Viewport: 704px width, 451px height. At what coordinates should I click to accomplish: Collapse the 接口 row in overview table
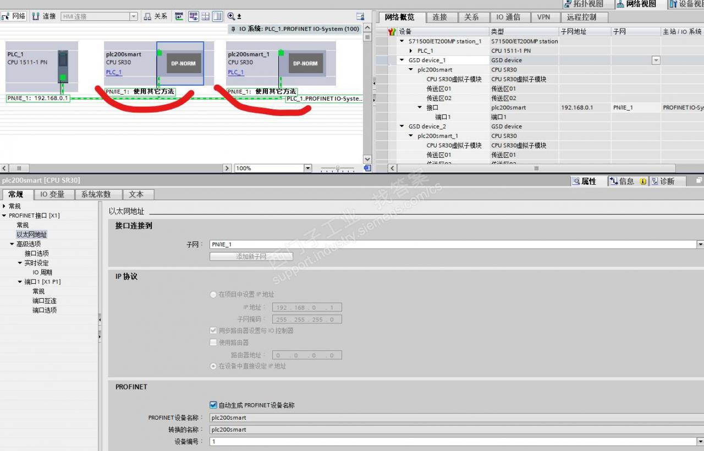coord(420,108)
